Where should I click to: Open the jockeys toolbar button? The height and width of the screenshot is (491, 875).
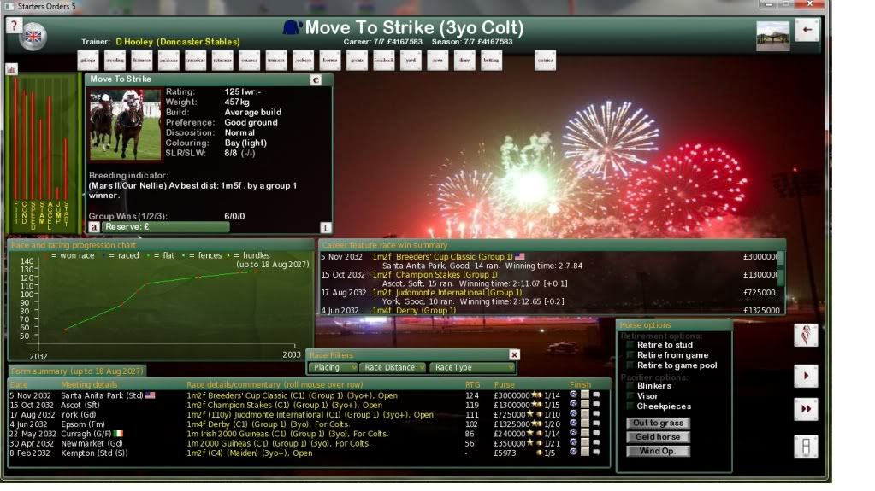pos(303,60)
